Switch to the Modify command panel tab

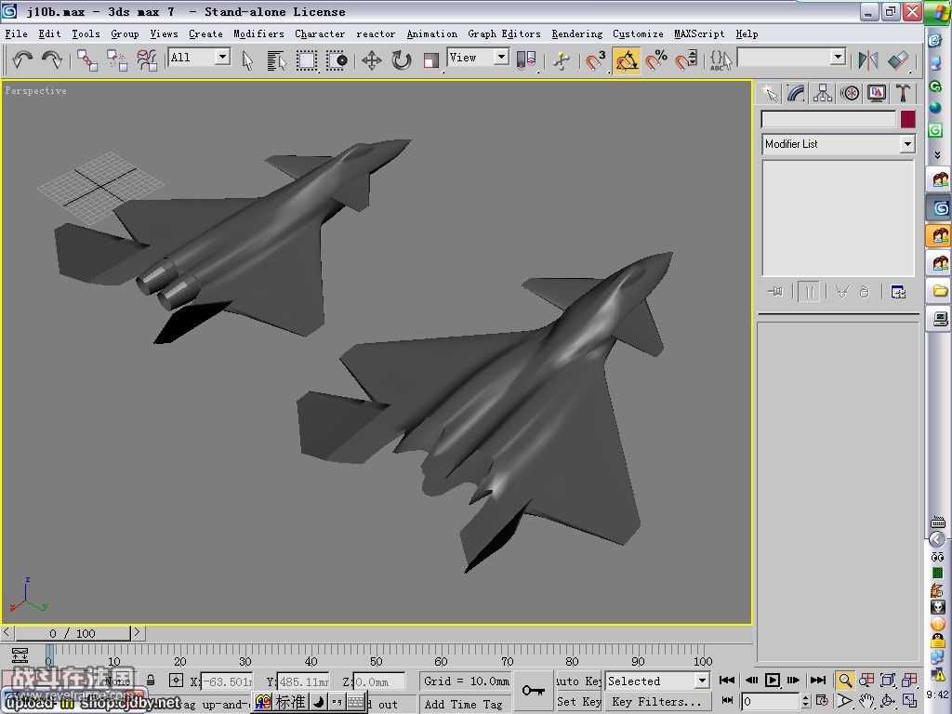coord(796,94)
